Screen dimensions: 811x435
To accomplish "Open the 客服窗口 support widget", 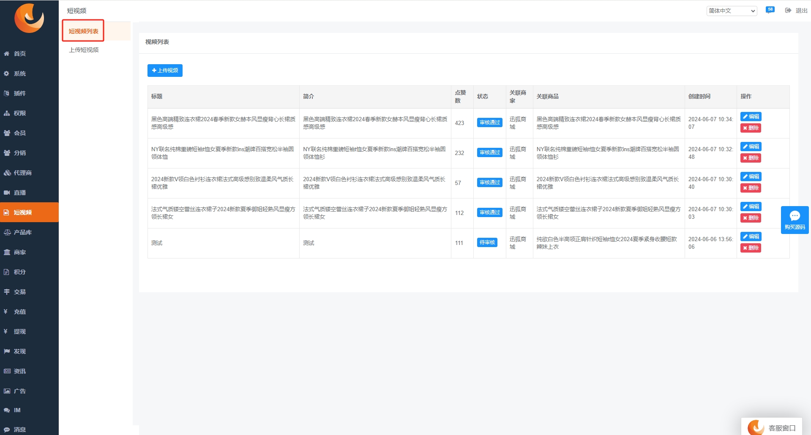I will (x=771, y=427).
